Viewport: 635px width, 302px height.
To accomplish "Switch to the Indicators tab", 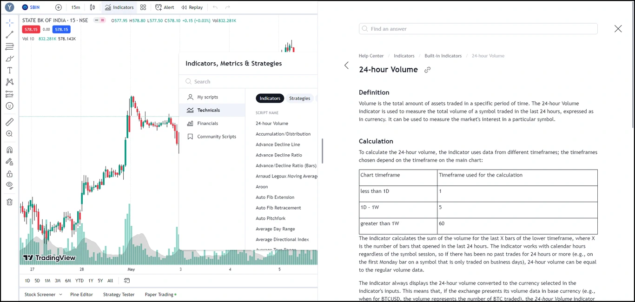I will [270, 98].
